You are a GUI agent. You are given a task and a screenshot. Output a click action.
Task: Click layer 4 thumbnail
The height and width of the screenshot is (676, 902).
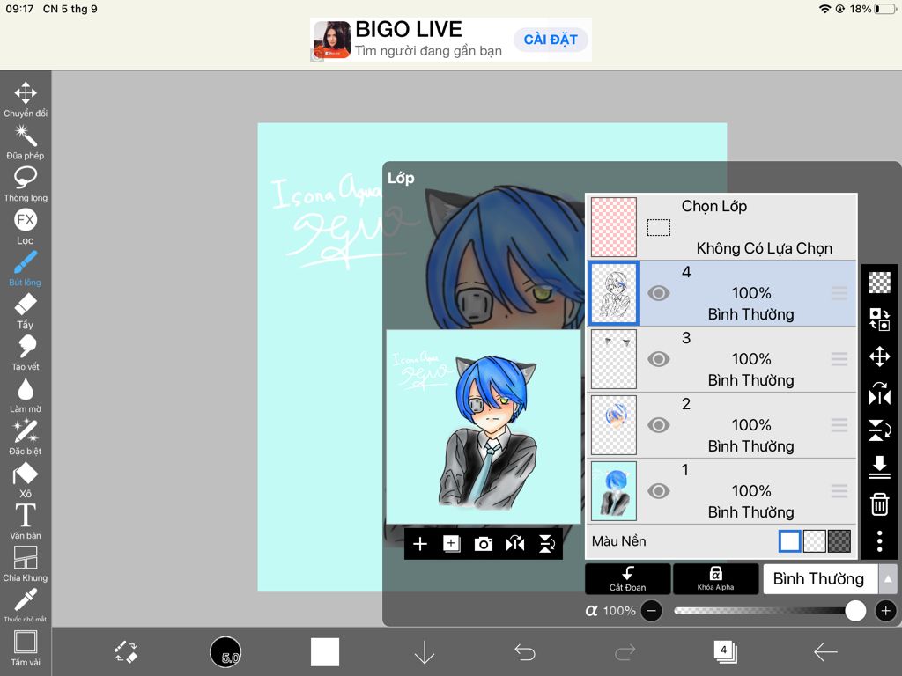614,293
